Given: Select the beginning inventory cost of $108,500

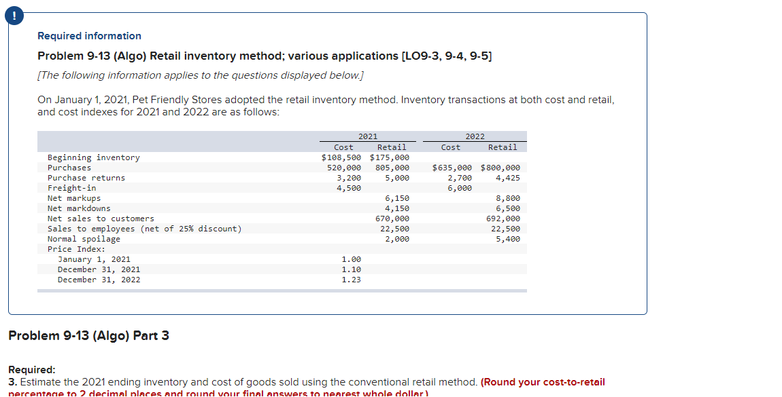Looking at the screenshot, I should (x=342, y=157).
